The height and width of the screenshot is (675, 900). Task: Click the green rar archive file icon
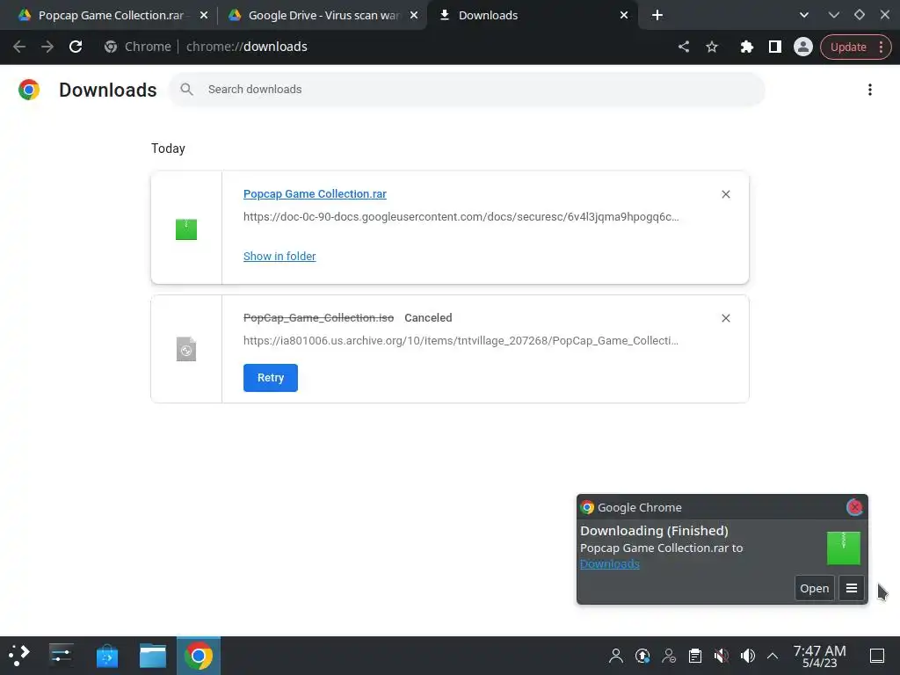186,229
